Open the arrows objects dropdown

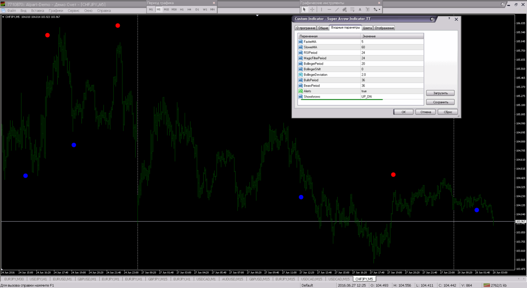tap(377, 9)
